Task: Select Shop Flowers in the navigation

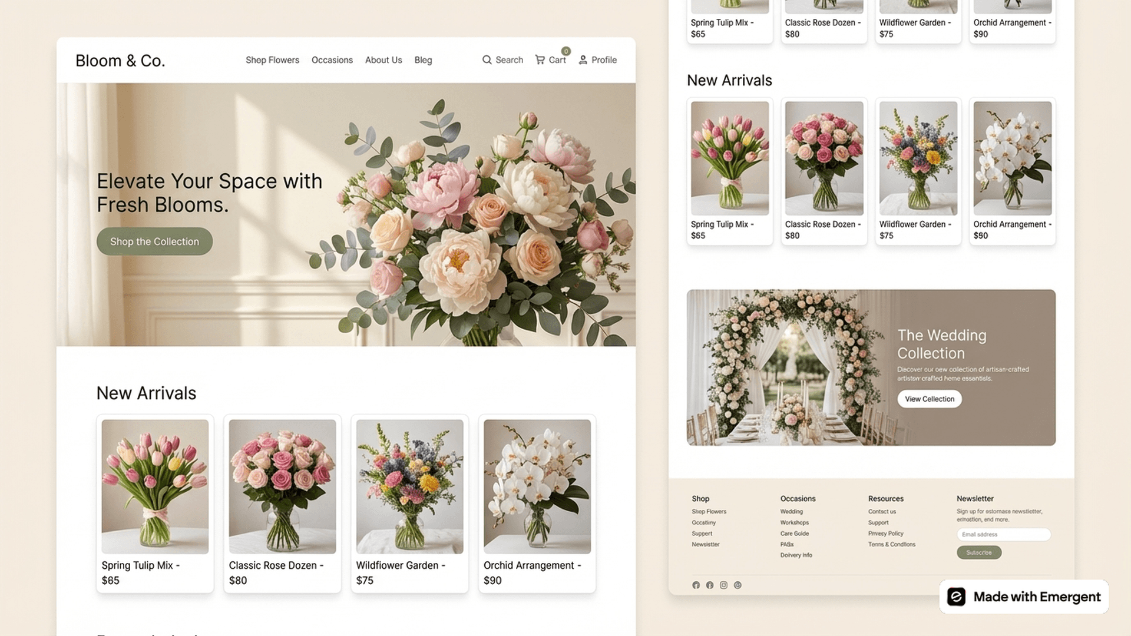Action: coord(272,59)
